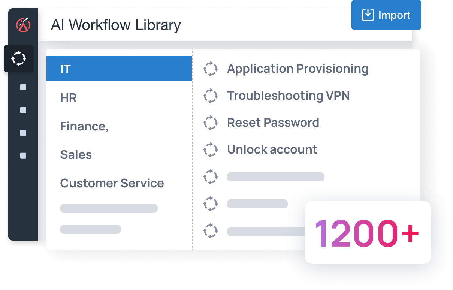Click the icon beside Troubleshooting VPN
Image resolution: width=453 pixels, height=290 pixels.
coord(210,96)
